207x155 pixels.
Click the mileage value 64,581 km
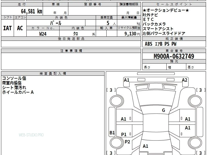tap(32, 11)
